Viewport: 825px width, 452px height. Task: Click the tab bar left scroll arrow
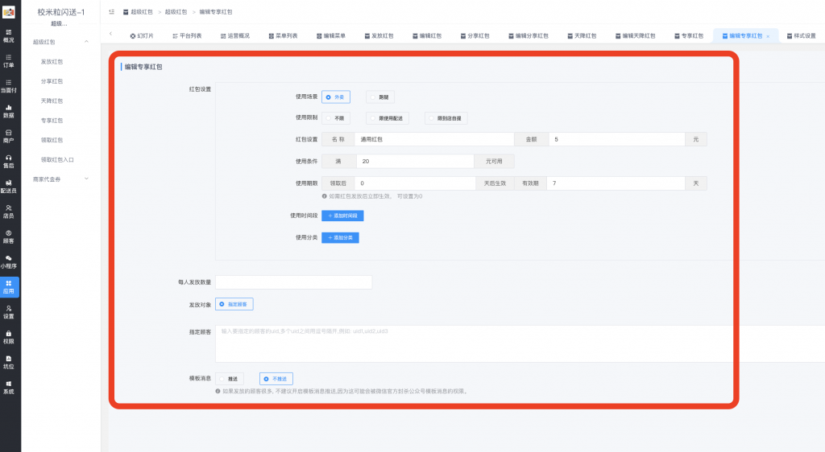pyautogui.click(x=110, y=34)
